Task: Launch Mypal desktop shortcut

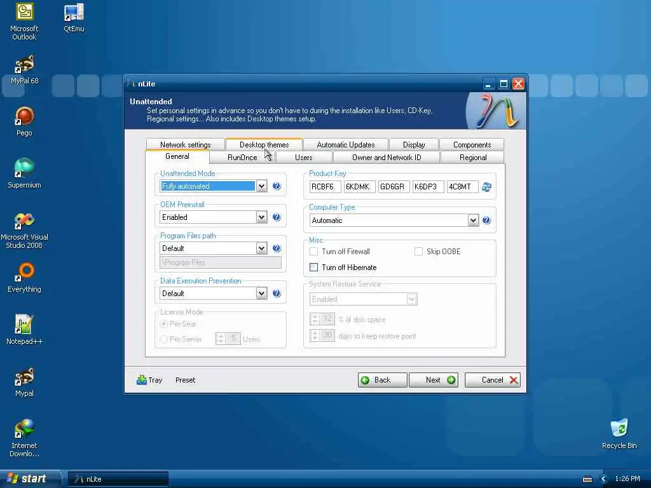Action: (24, 382)
